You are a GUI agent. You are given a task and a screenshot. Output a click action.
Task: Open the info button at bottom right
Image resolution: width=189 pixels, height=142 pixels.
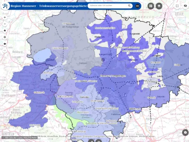click(x=185, y=133)
